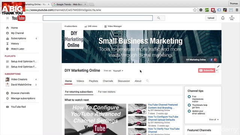Click the checkmark extension icon
240x135 pixels.
pyautogui.click(x=225, y=10)
